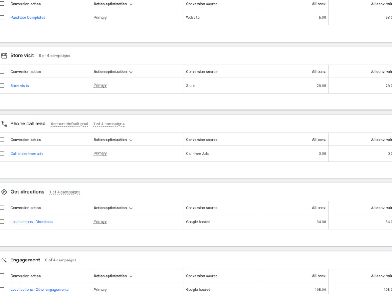The height and width of the screenshot is (294, 392).
Task: Click the Store visit section title
Action: (x=22, y=56)
